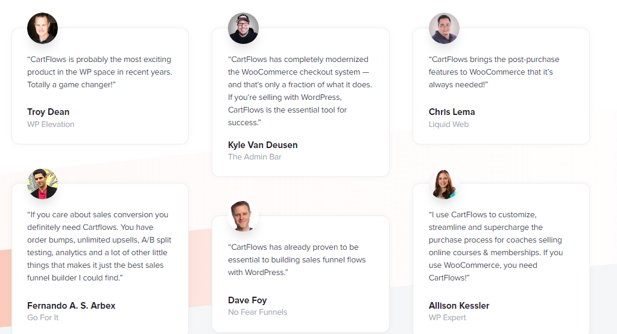Screen dimensions: 617x334
Task: Click the No Fear Funnels label
Action: point(258,312)
